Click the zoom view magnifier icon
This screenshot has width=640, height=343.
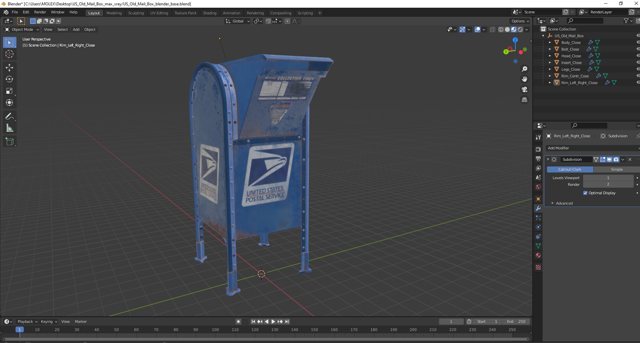[x=524, y=69]
